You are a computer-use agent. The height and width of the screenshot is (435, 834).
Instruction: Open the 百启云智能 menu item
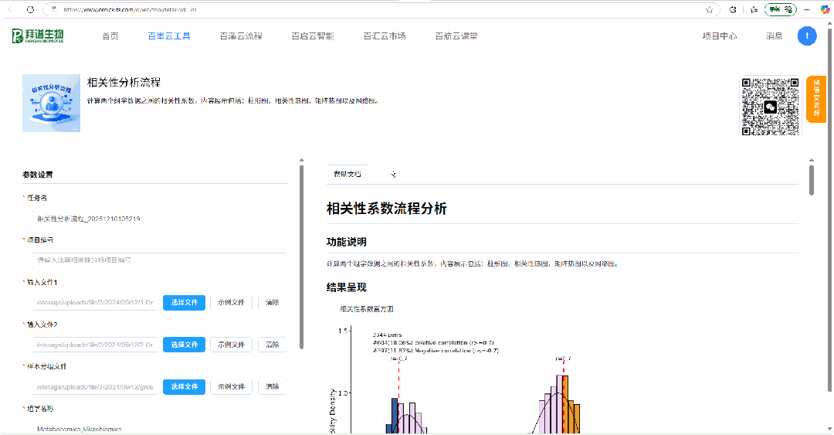pos(313,36)
